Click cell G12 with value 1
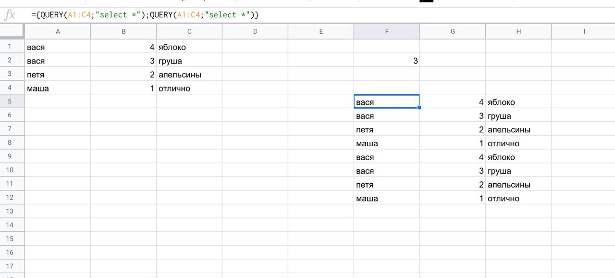Screen dimensions: 615x278 coord(453,198)
